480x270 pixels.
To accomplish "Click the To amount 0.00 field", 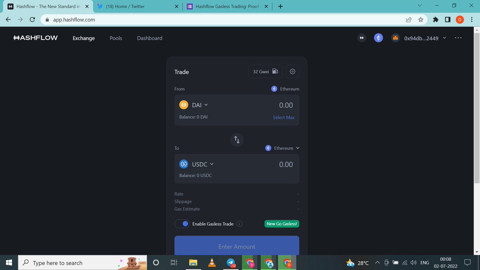I will point(286,164).
